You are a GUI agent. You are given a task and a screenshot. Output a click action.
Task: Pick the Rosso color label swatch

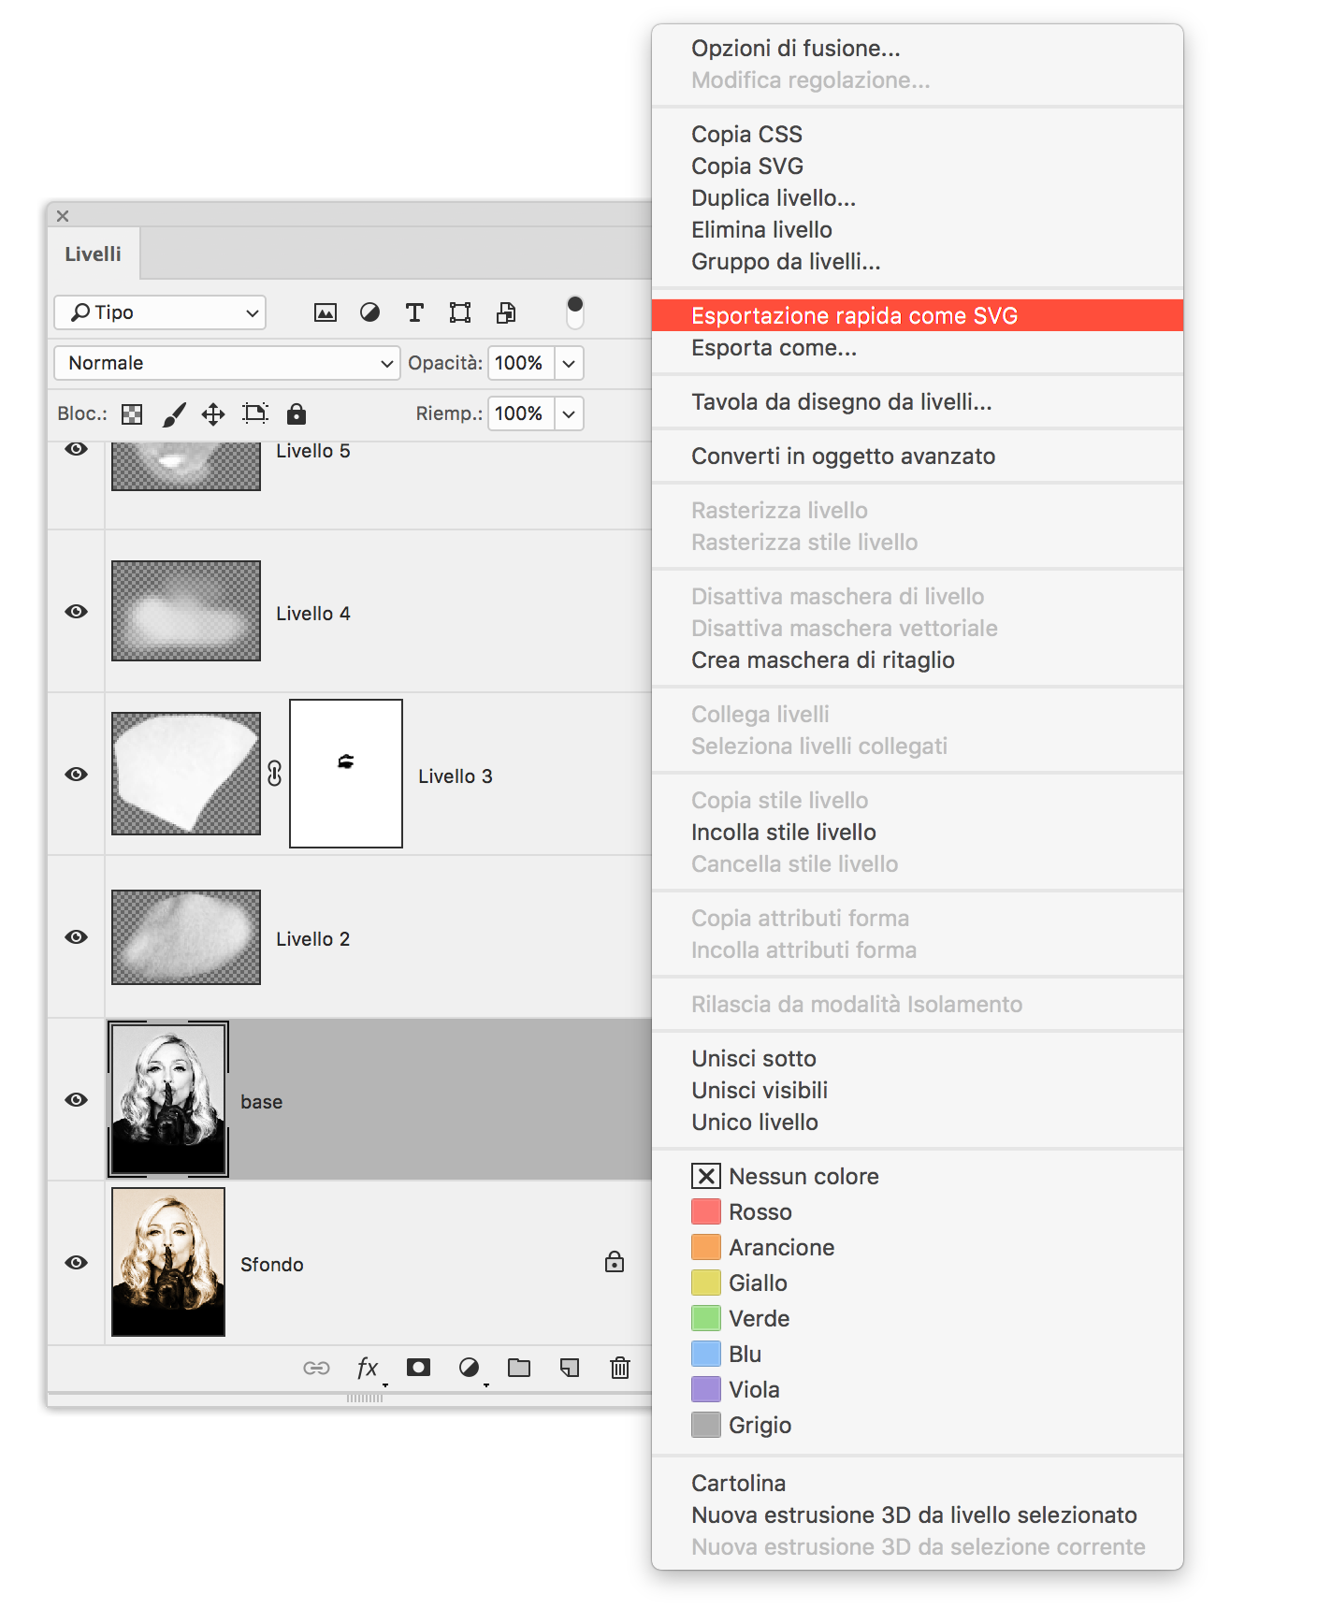(x=706, y=1212)
